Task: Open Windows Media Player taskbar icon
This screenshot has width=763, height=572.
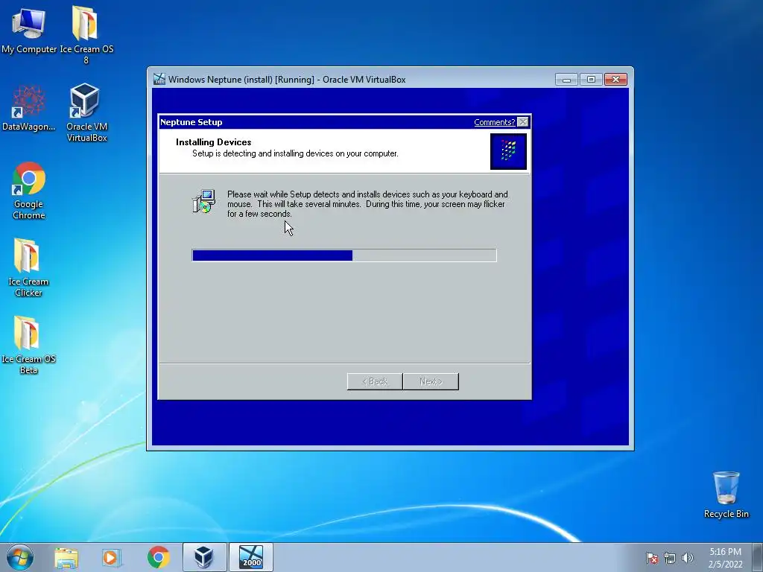Action: [x=111, y=557]
